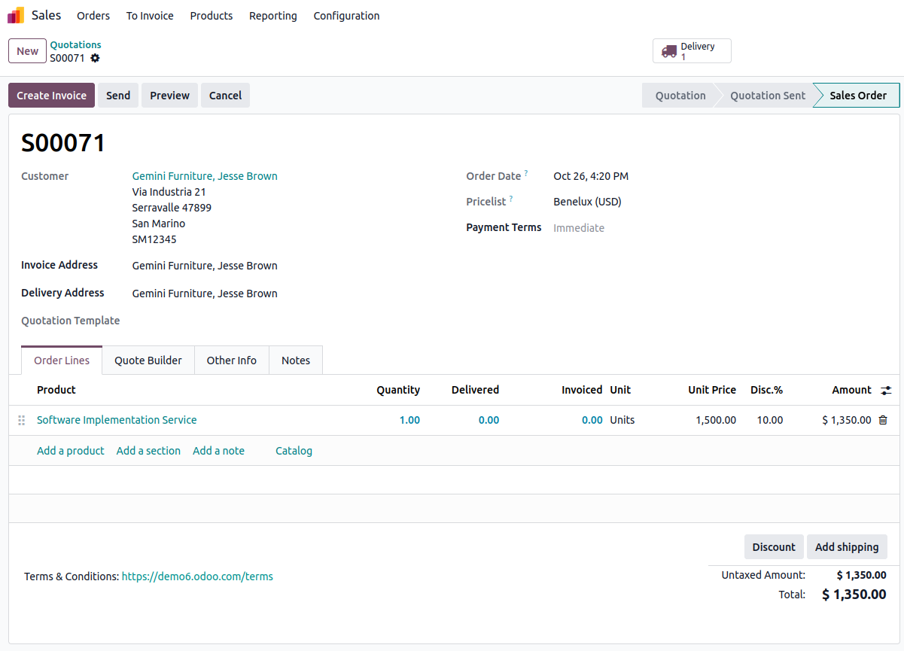The height and width of the screenshot is (651, 904).
Task: Click the Add shipping button
Action: point(846,547)
